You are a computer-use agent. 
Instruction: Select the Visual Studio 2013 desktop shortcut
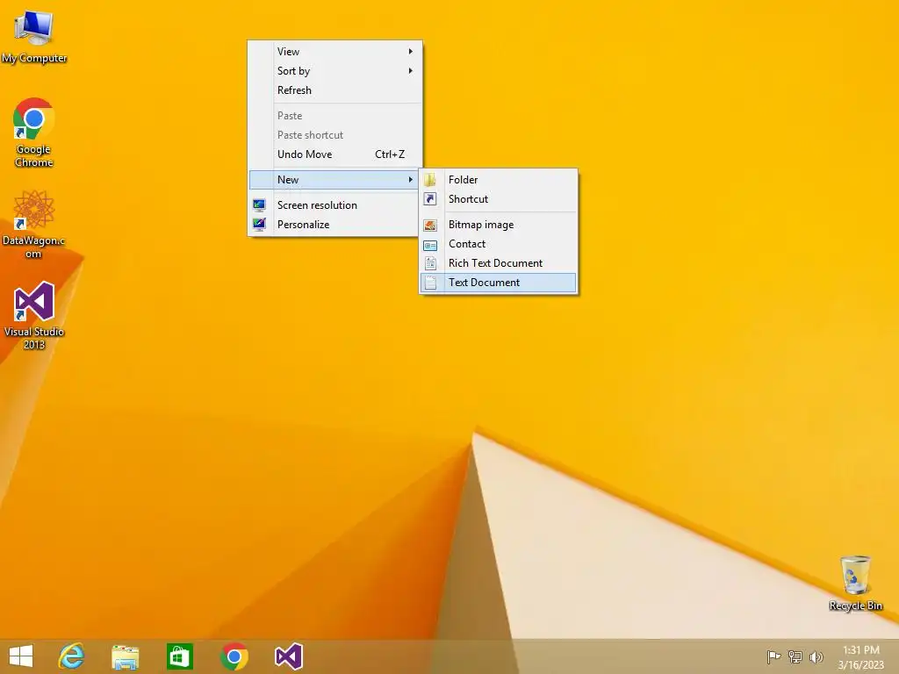tap(34, 316)
